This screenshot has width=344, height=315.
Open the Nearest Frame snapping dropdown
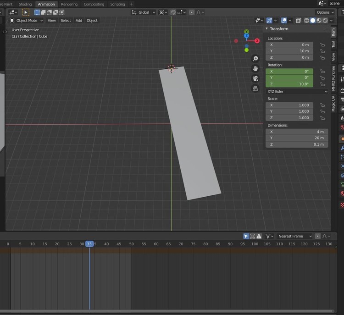tap(294, 236)
